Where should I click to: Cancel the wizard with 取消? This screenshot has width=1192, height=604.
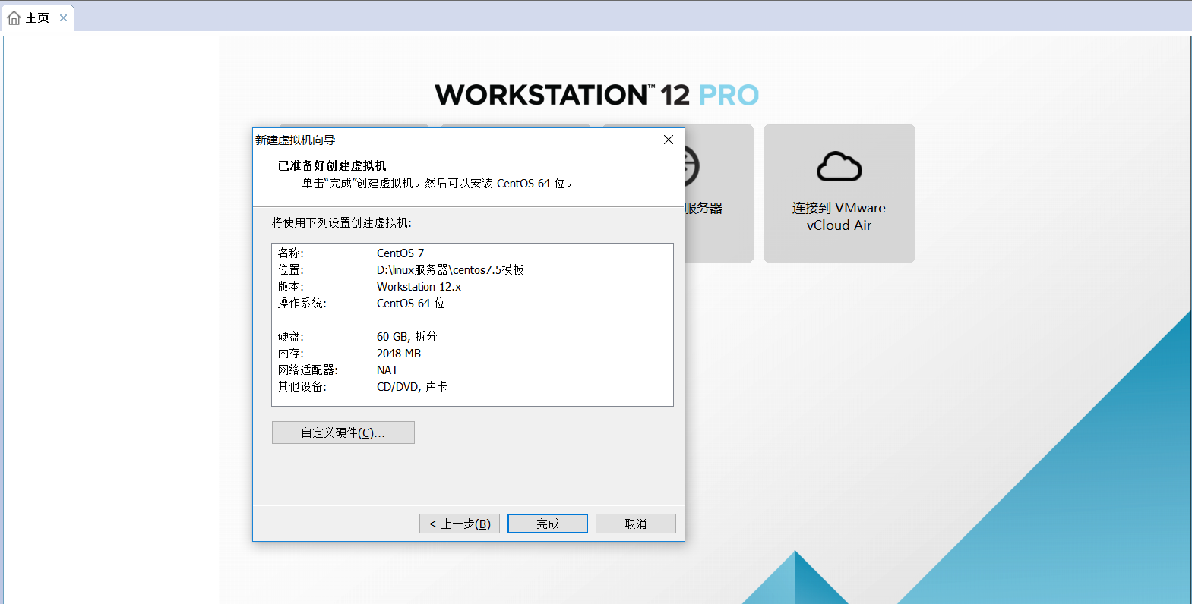[x=635, y=524]
